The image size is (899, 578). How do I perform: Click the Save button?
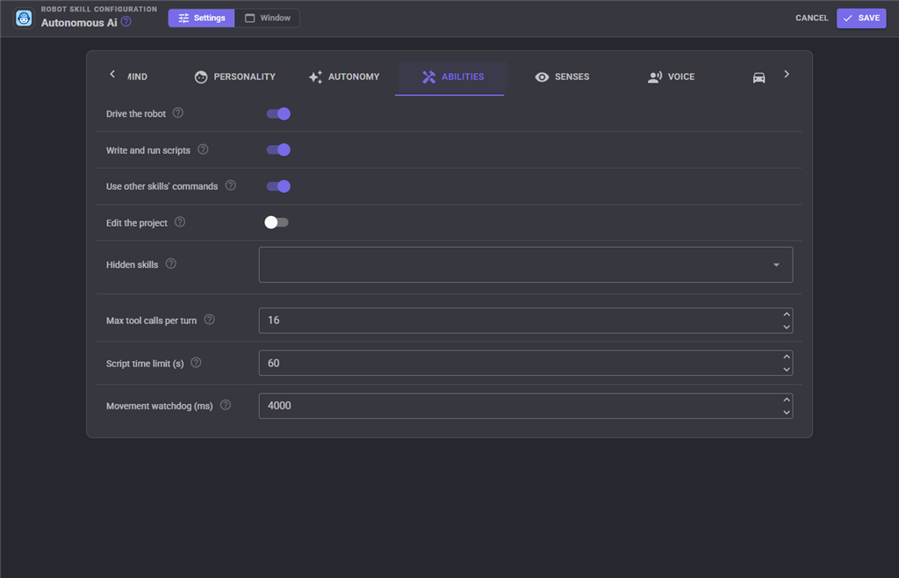tap(861, 18)
